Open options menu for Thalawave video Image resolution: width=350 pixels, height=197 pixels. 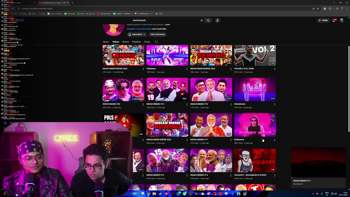click(x=187, y=69)
